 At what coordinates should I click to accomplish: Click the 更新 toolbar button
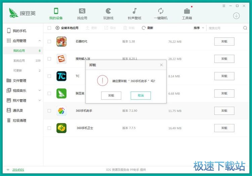(91, 28)
